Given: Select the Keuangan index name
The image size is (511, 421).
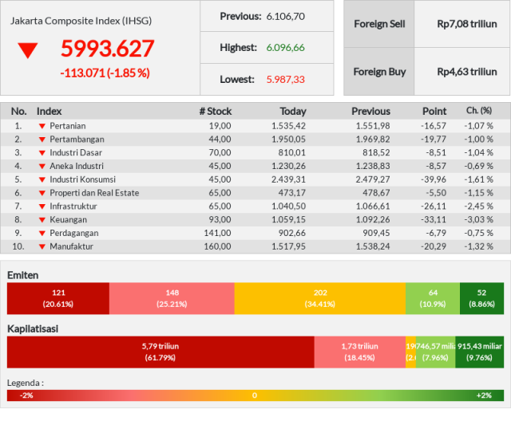Looking at the screenshot, I should (x=68, y=219).
